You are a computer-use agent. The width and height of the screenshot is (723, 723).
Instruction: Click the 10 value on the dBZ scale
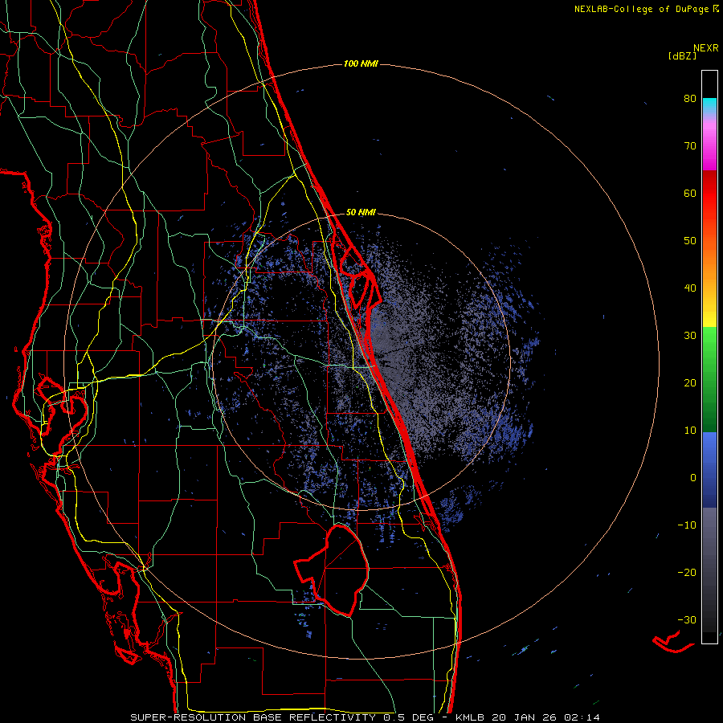[690, 431]
